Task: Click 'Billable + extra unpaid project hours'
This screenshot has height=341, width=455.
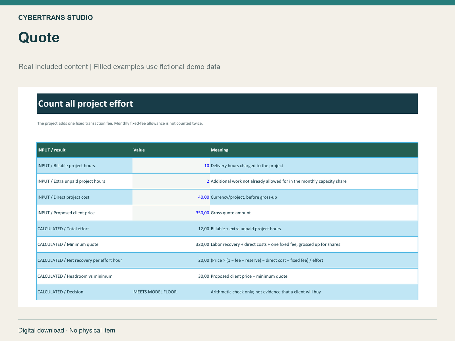Action: pyautogui.click(x=246, y=229)
